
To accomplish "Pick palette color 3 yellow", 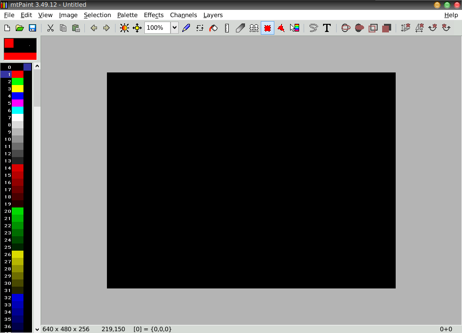I will pos(18,89).
